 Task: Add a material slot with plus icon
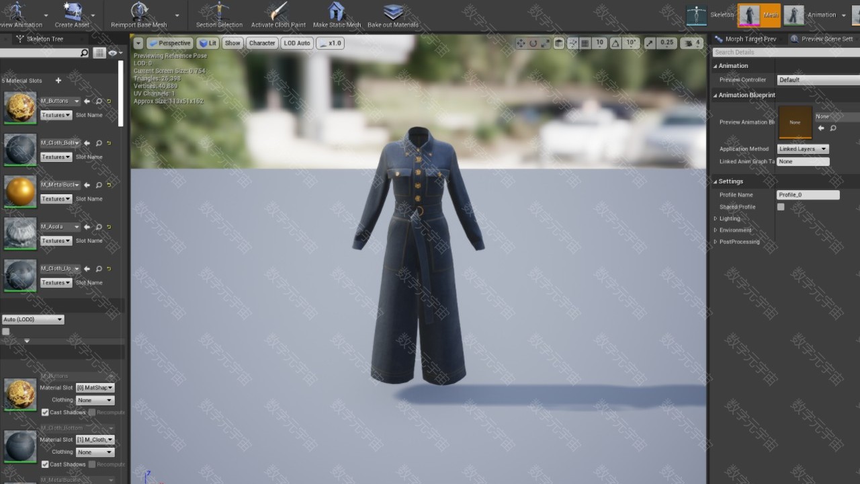coord(58,81)
